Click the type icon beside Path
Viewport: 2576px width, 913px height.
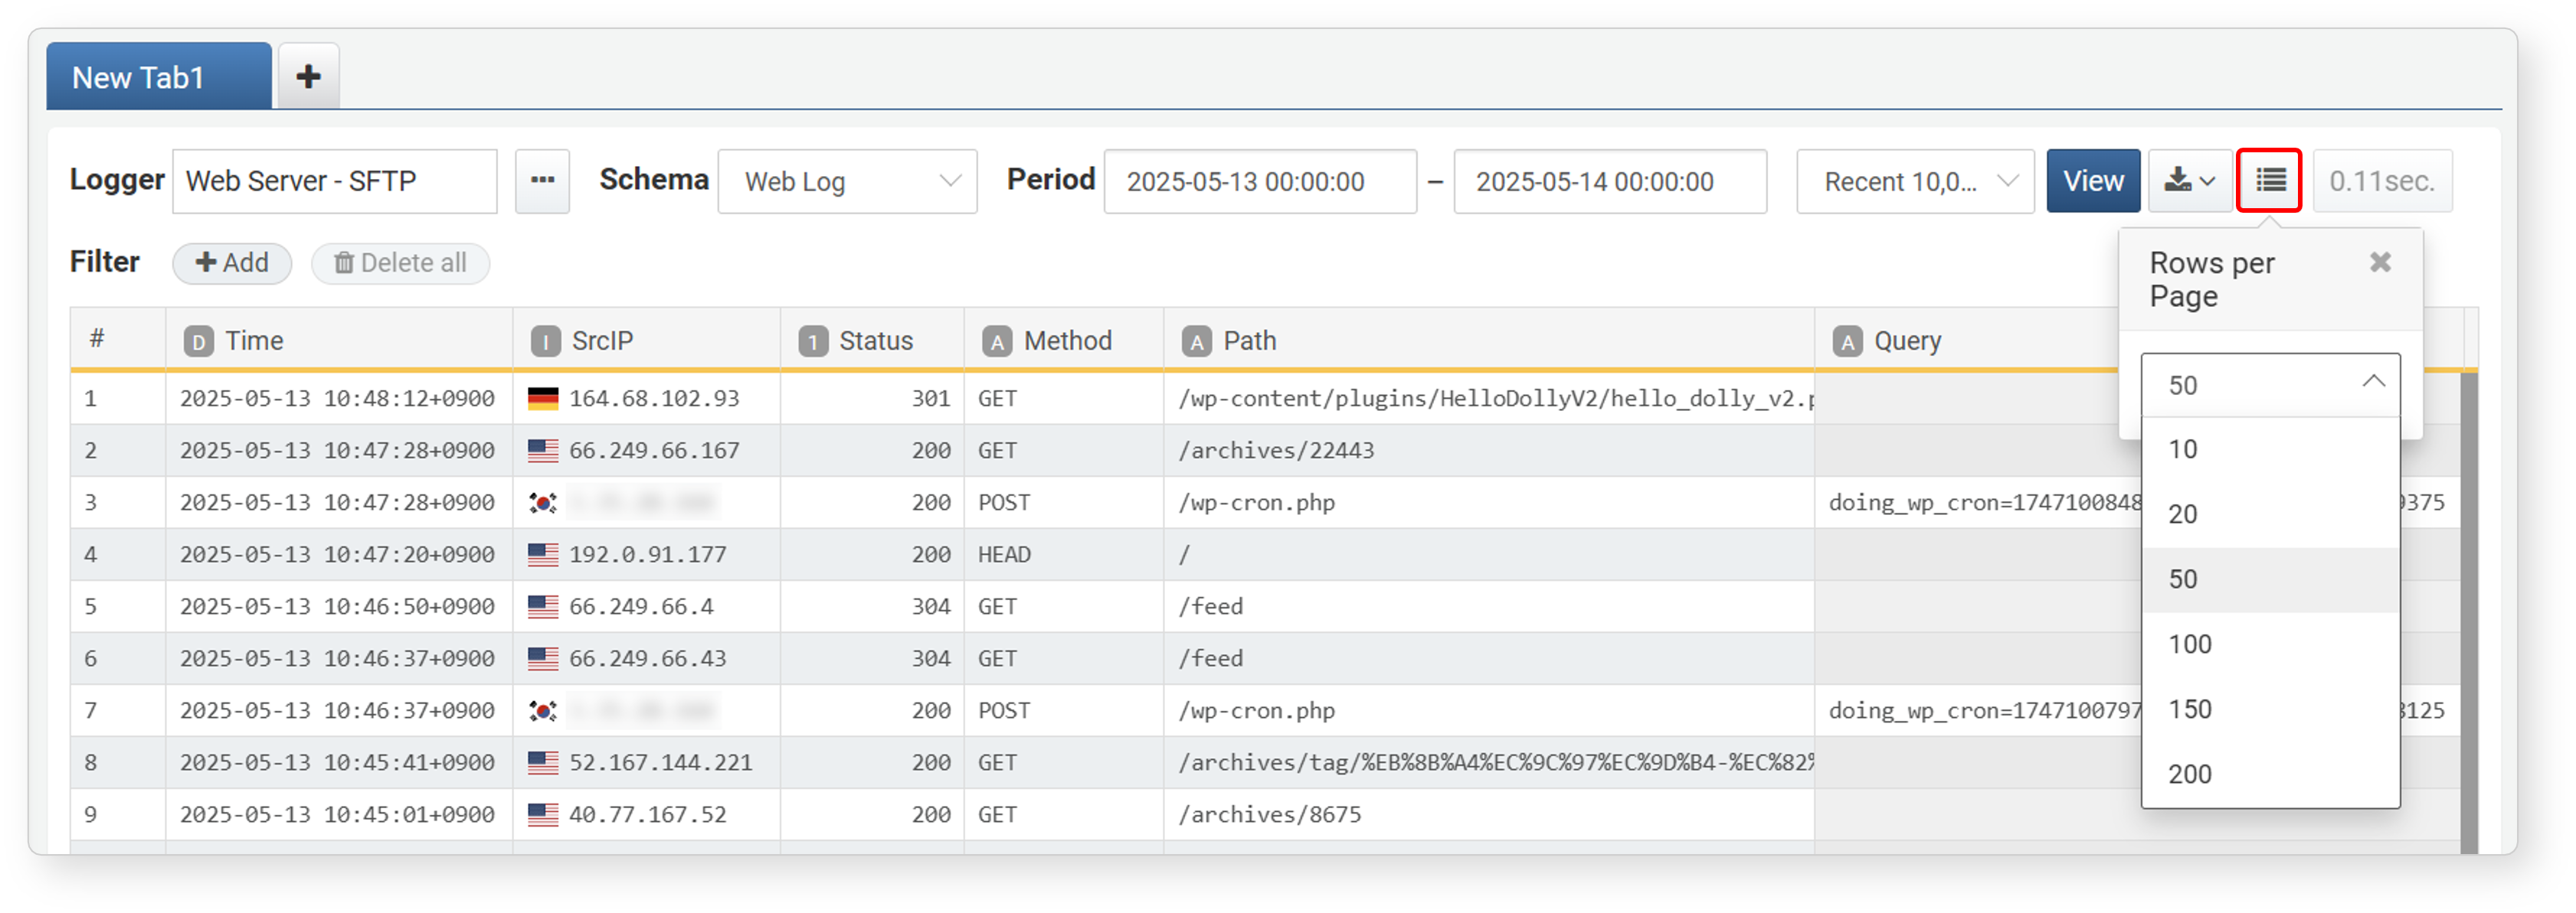[x=1197, y=341]
